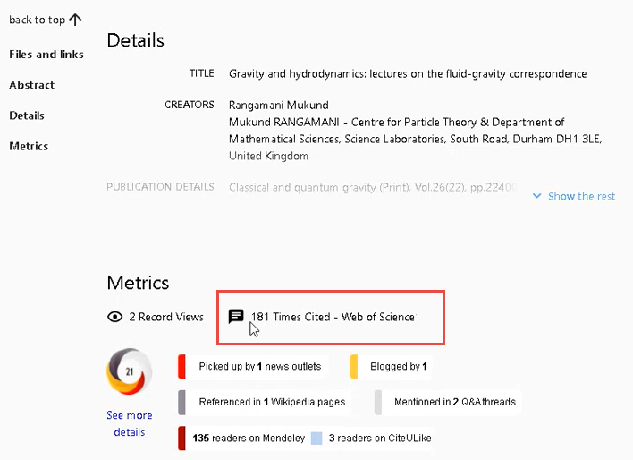The height and width of the screenshot is (460, 633).
Task: Click the 135 readers on Mendeley text
Action: (248, 439)
